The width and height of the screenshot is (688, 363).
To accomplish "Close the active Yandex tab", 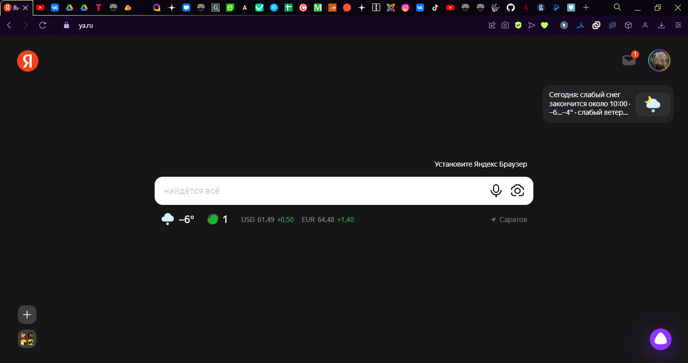I will [26, 8].
